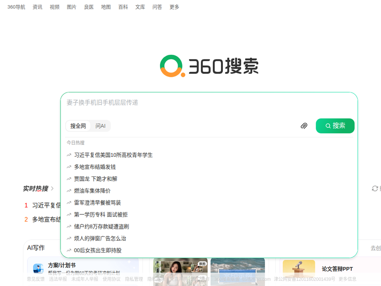Open the 百科 navigation link
Image resolution: width=381 pixels, height=286 pixels.
click(x=123, y=7)
